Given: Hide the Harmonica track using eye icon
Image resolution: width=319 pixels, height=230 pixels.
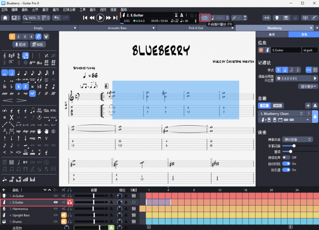Looking at the screenshot, I should pyautogui.click(x=56, y=208).
